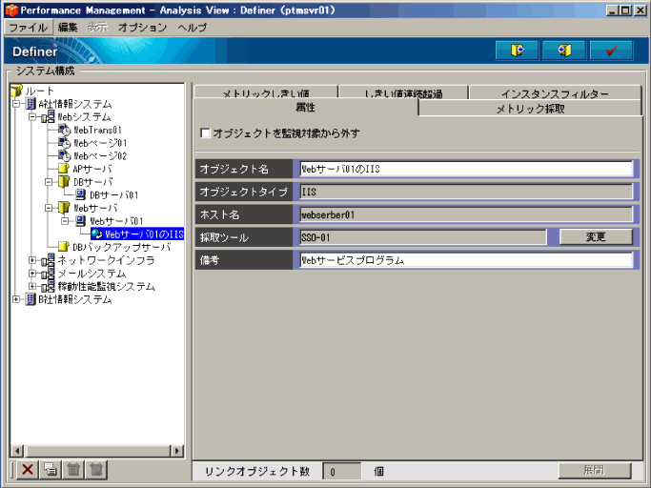Click the import door-arrow header icon
651x488 pixels.
coord(564,51)
